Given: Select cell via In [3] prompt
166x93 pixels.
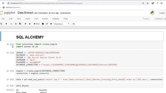Looking at the screenshot, I should tap(10, 71).
